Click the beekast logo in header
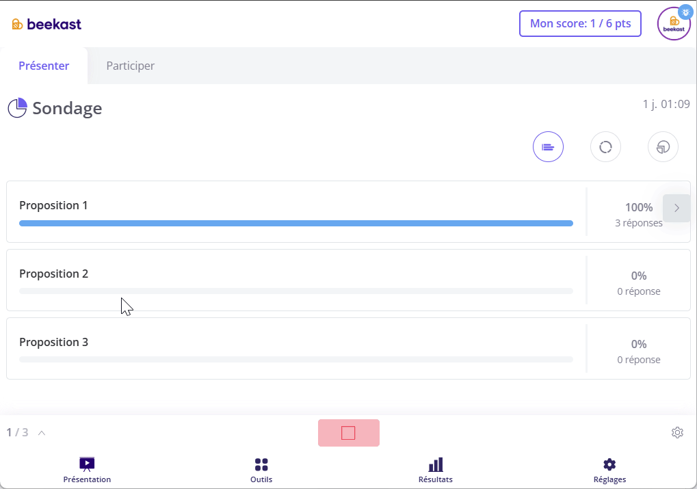The height and width of the screenshot is (489, 697). point(47,25)
